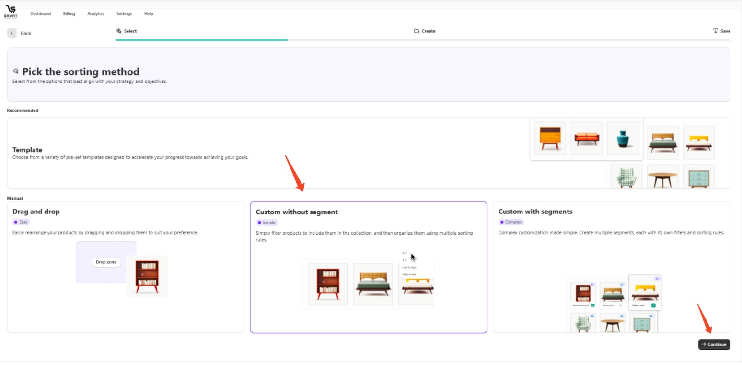The width and height of the screenshot is (742, 365).
Task: Click the Template heading text
Action: 27,150
